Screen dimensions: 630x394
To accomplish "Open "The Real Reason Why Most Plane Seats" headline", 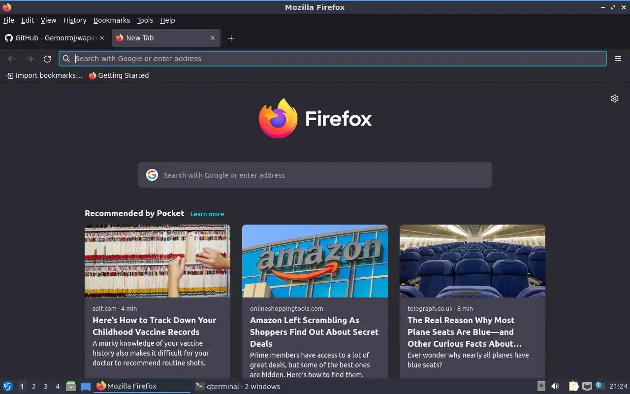I will coord(465,332).
